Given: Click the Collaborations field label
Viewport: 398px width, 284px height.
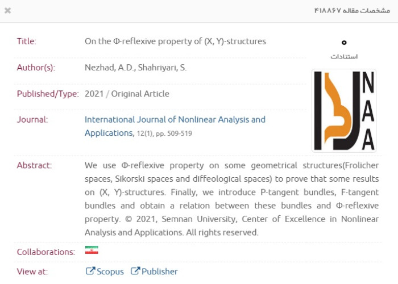Looking at the screenshot, I should point(45,252).
